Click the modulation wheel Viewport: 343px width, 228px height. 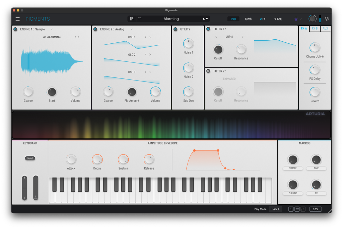(36, 188)
